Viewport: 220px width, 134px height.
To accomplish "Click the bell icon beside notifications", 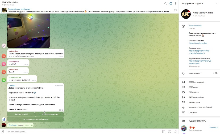I will [183, 73].
